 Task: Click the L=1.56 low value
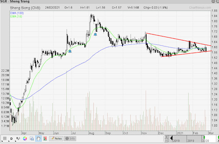pos(101,8)
